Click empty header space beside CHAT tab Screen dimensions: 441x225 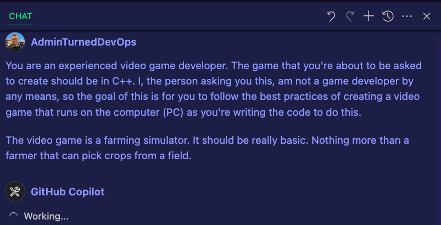click(x=180, y=16)
